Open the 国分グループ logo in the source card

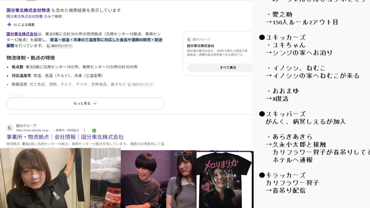[189, 39]
